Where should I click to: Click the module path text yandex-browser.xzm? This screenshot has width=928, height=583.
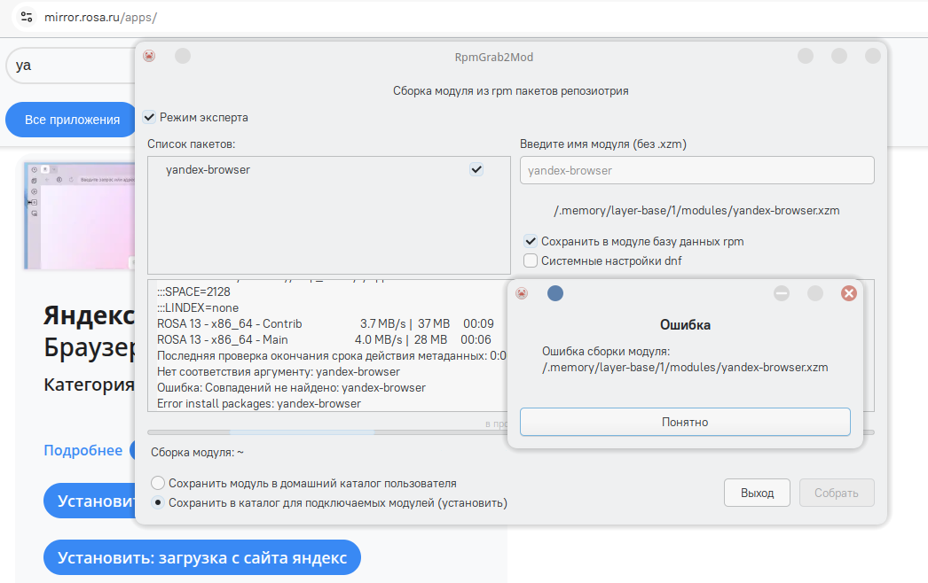pyautogui.click(x=696, y=211)
